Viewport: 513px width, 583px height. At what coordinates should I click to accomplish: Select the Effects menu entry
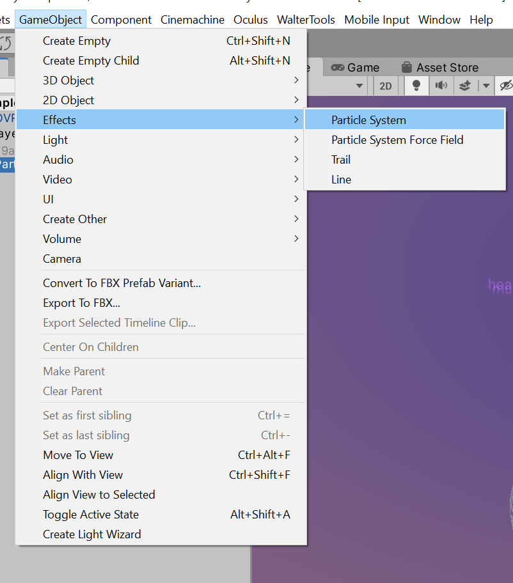pos(161,120)
